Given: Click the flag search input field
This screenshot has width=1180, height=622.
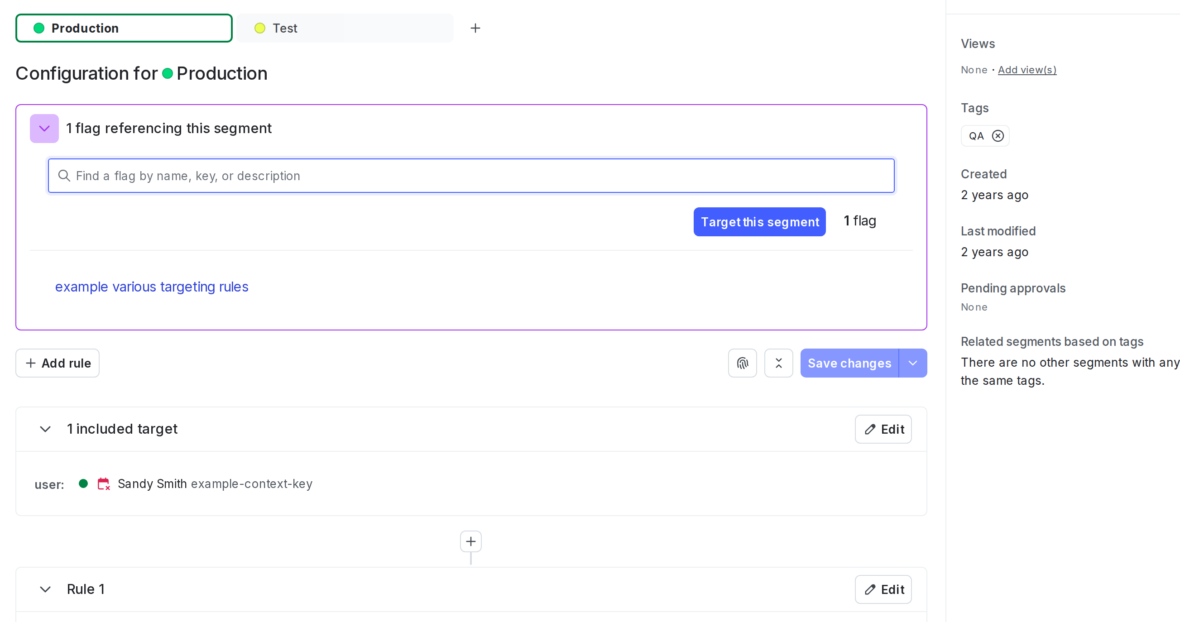Looking at the screenshot, I should pos(471,176).
